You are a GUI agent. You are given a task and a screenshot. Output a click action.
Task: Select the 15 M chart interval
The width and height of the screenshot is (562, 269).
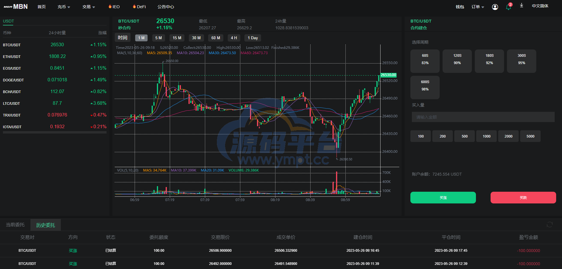pos(177,38)
